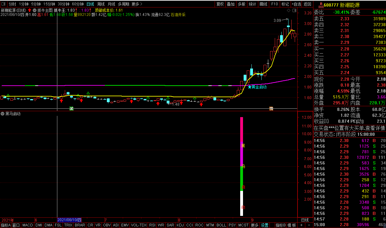
Task: Apply the BRAR indicator
Action: pyautogui.click(x=80, y=225)
